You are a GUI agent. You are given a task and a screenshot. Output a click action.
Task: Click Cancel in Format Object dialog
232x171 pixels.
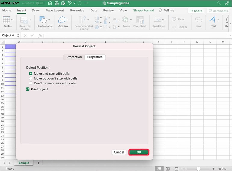pyautogui.click(x=119, y=152)
